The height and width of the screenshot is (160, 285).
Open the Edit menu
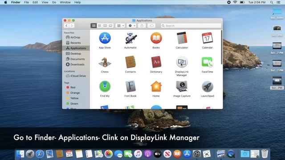point(35,2)
